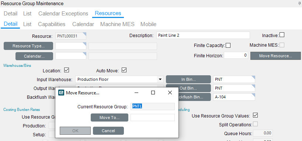Image resolution: width=302 pixels, height=141 pixels.
Task: Open the Calendar Exceptions tab
Action: [63, 14]
